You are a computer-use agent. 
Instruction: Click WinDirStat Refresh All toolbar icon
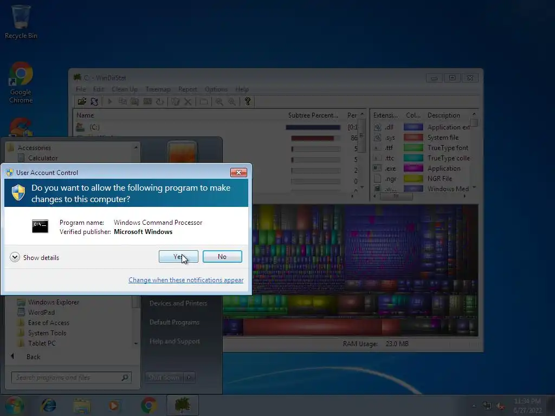click(x=94, y=102)
